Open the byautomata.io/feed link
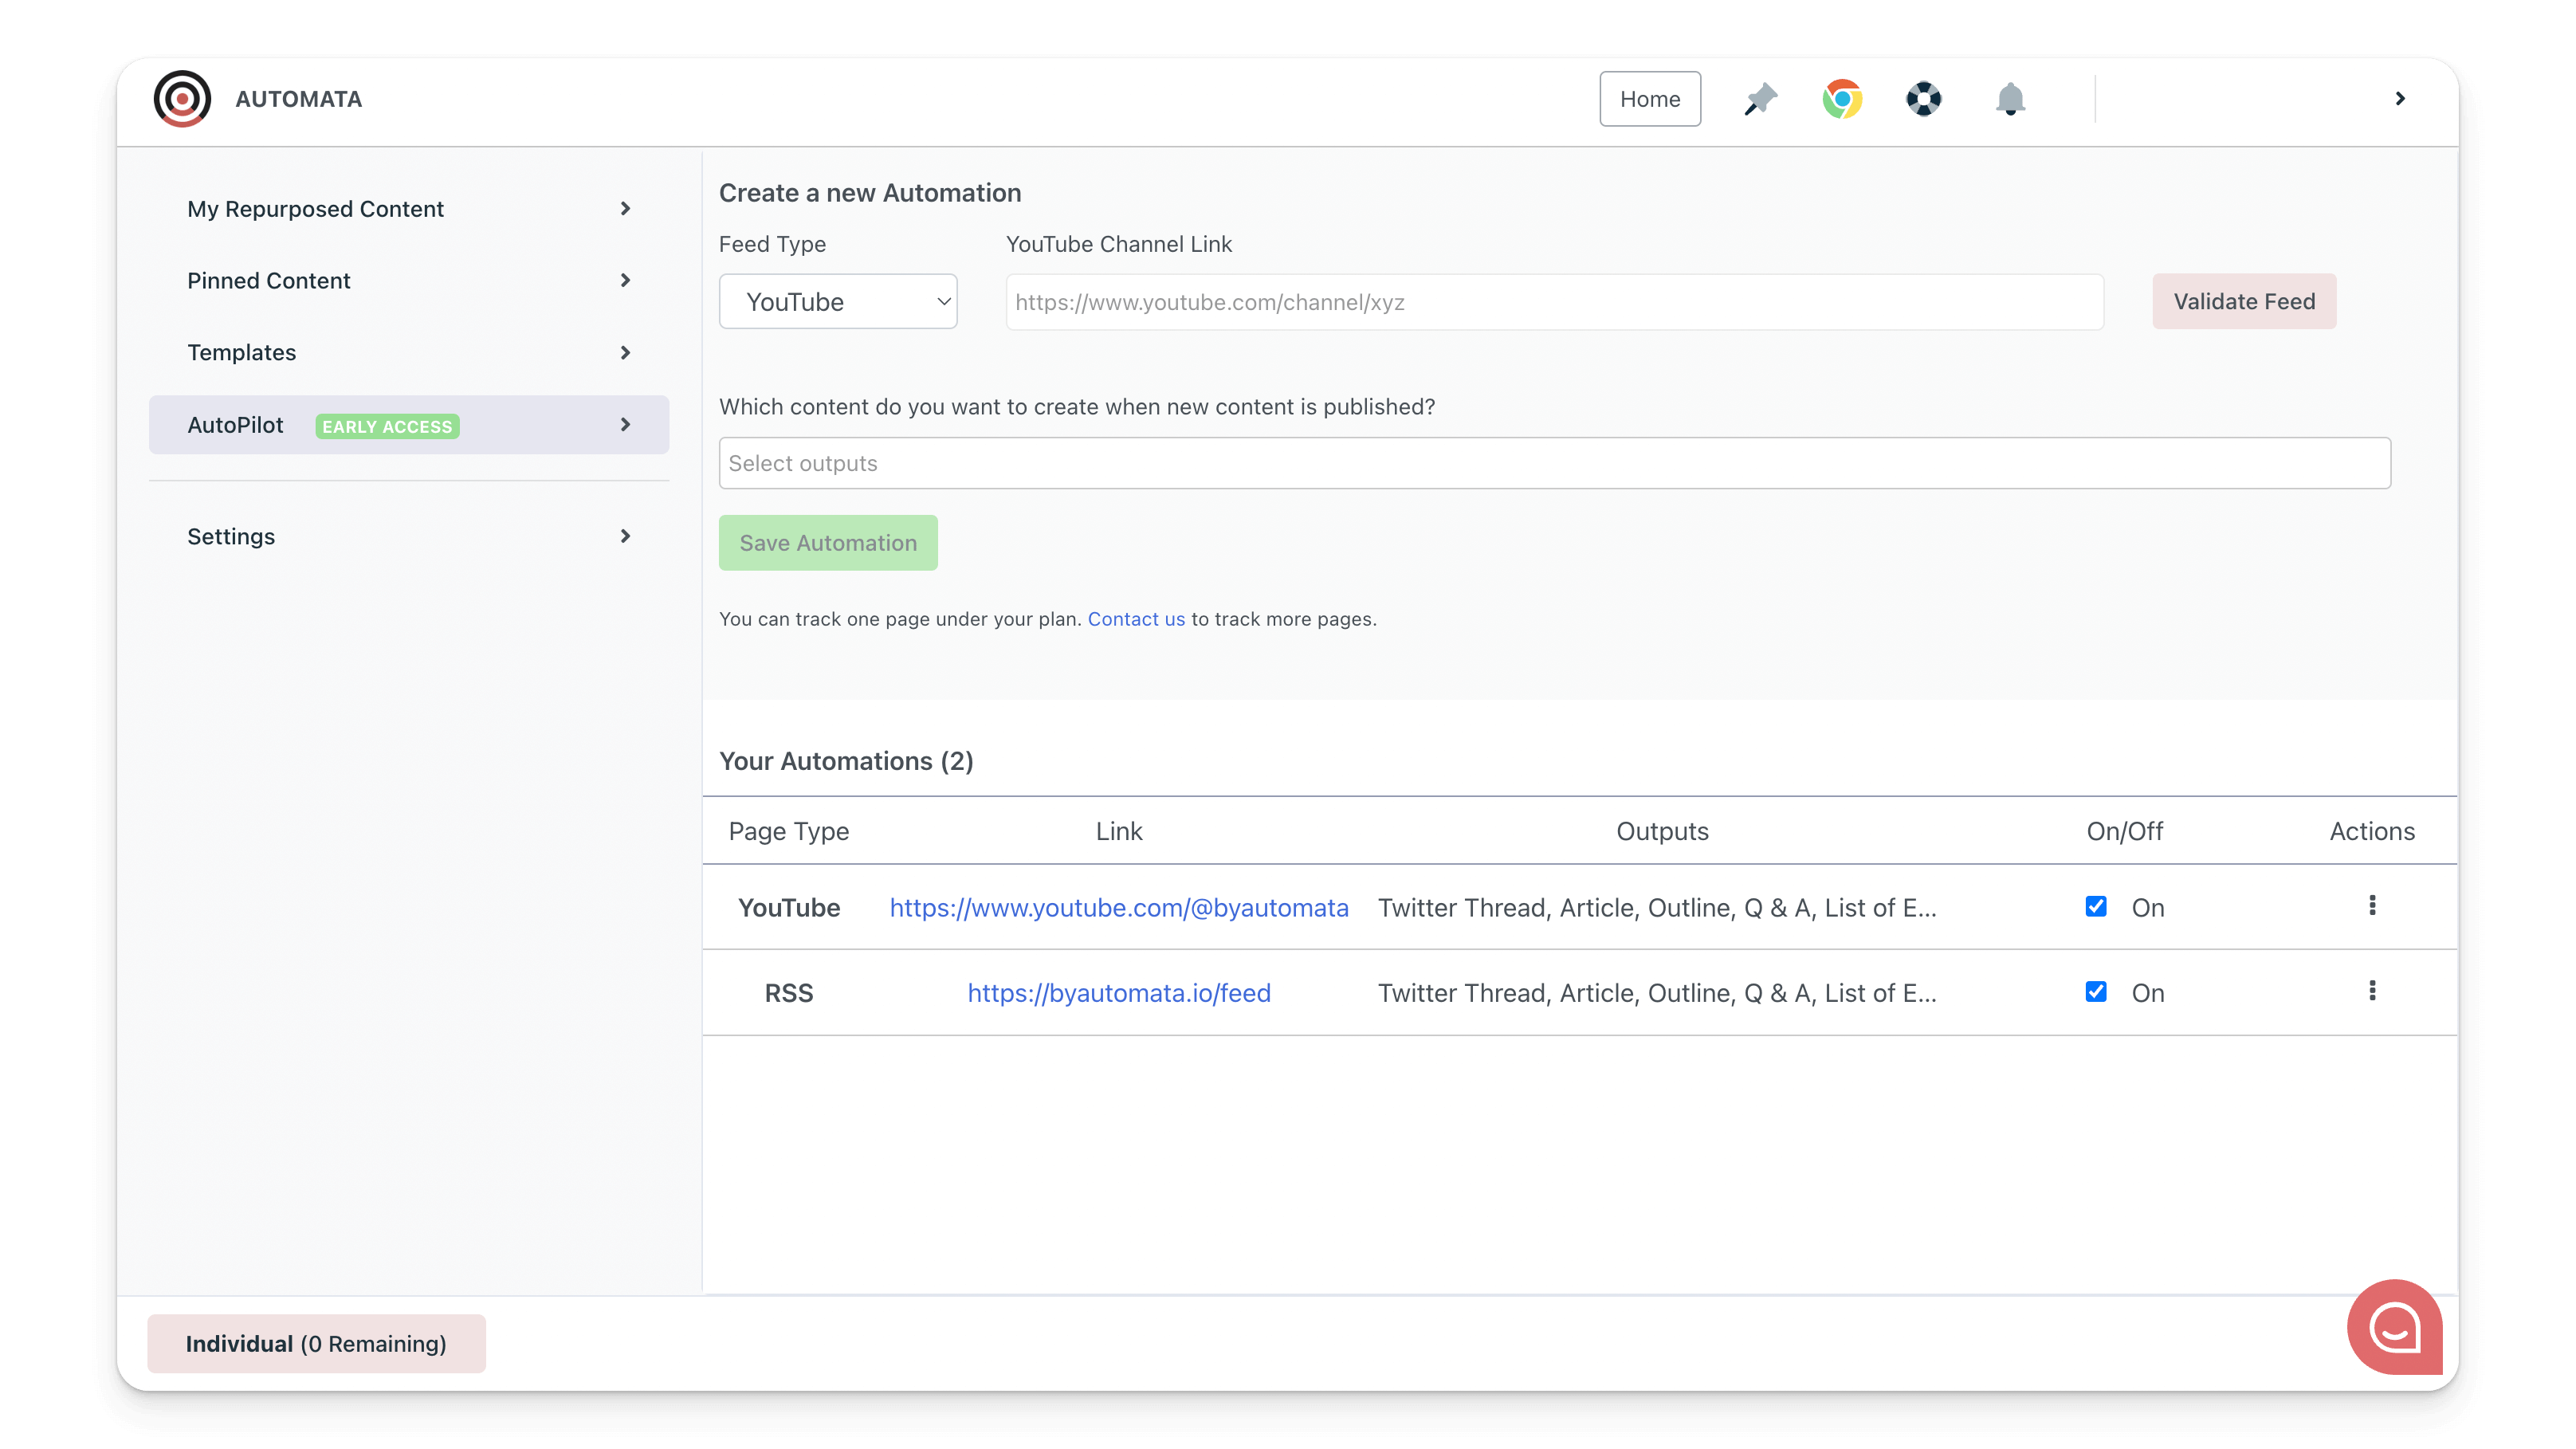The image size is (2576, 1449). (1119, 993)
